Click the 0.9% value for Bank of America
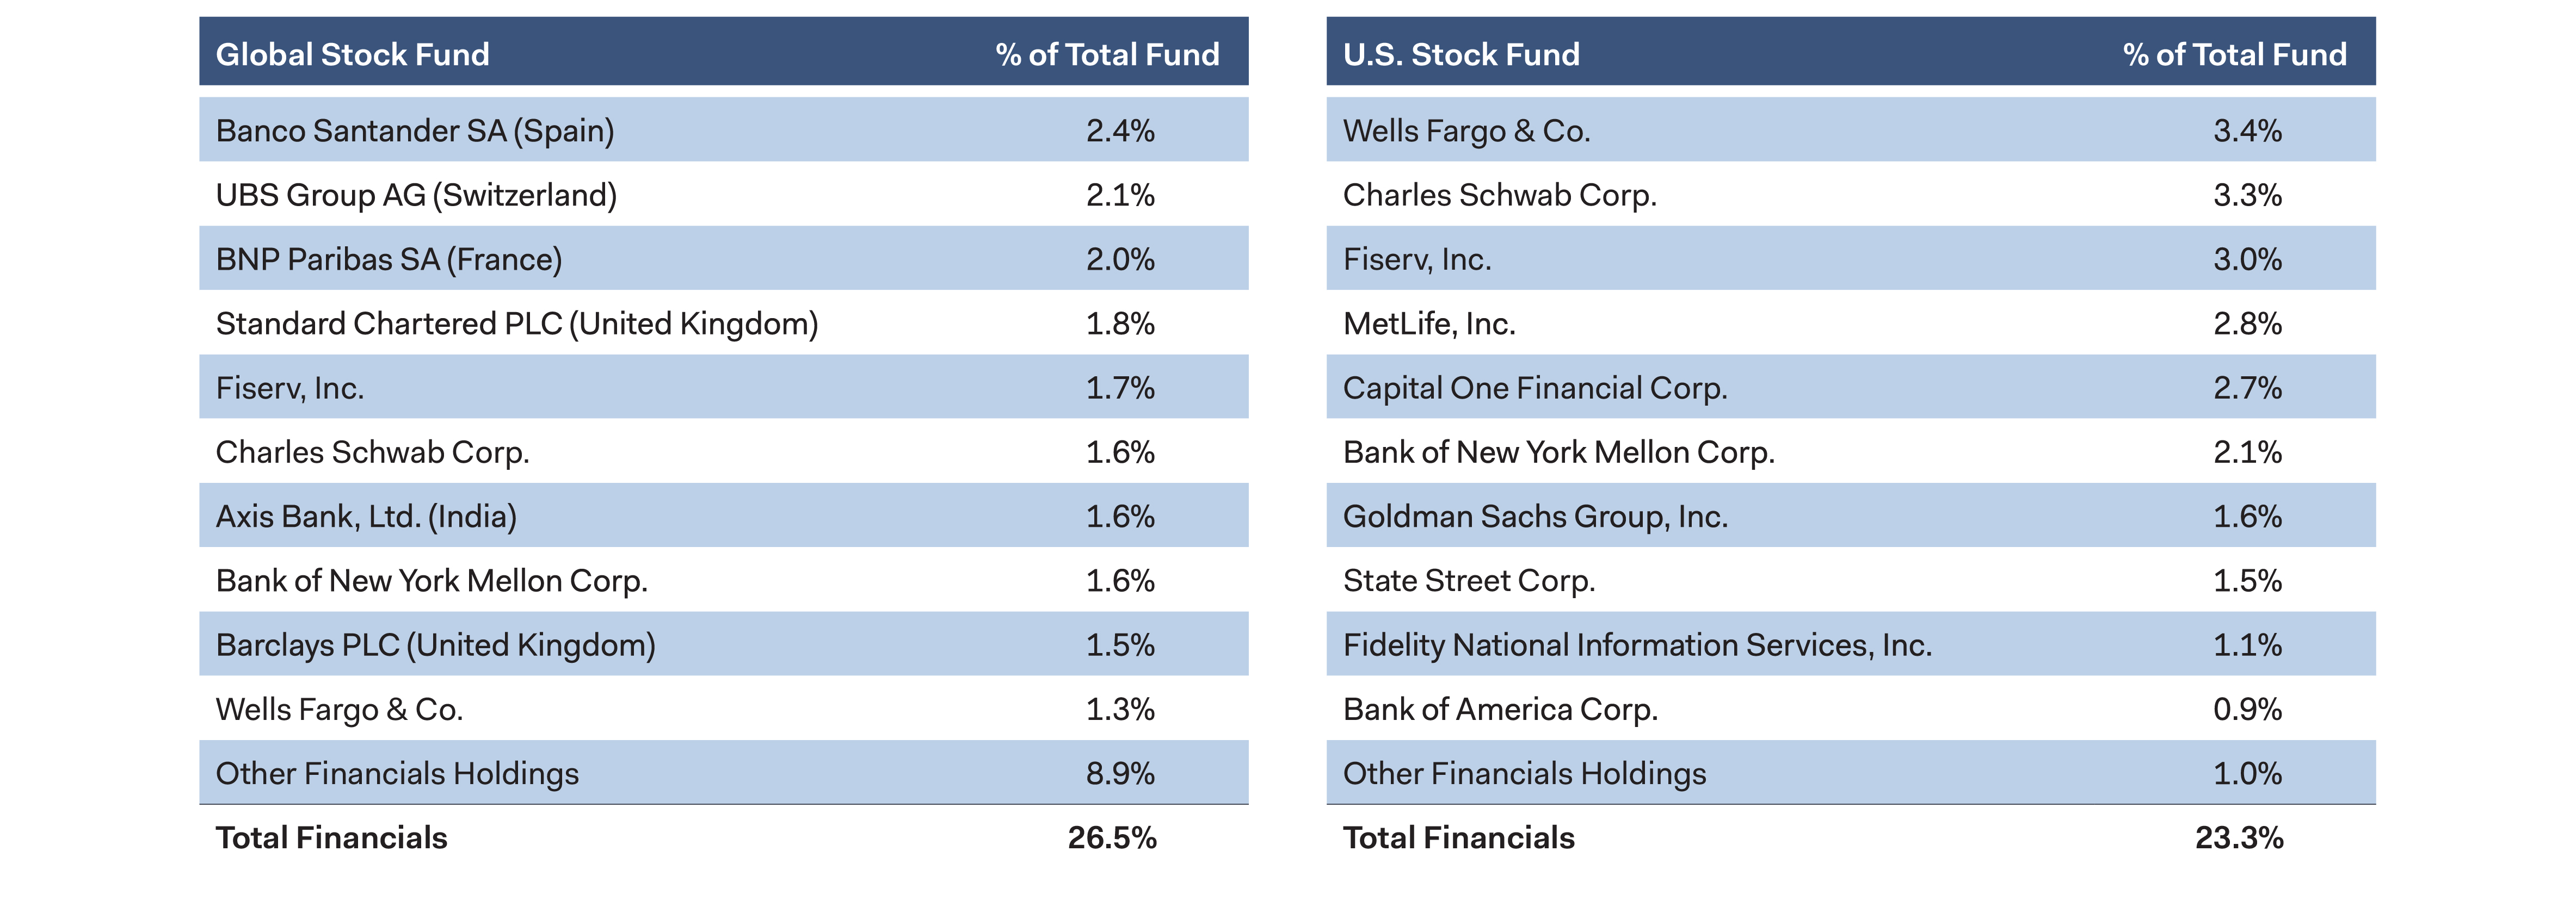The image size is (2576, 907). pos(2247,709)
